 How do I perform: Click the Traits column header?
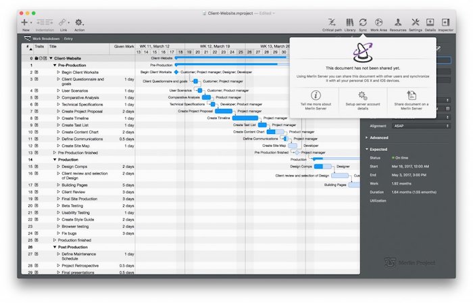pyautogui.click(x=39, y=47)
